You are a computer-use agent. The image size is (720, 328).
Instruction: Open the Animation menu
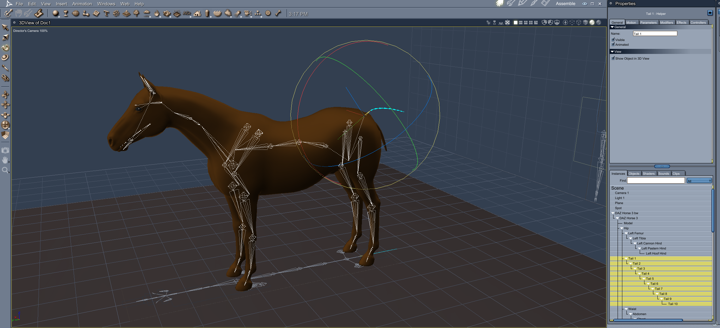click(x=82, y=4)
